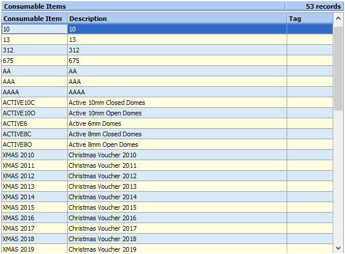
Task: Click the description cell reading 13
Action: [177, 40]
